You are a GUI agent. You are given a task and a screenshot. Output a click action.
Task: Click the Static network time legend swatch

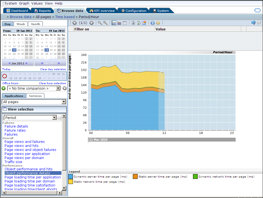71,182
